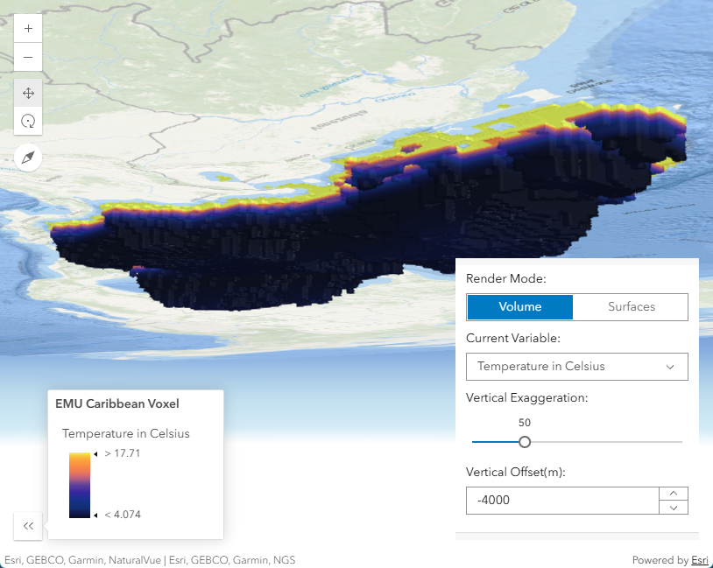Zoom out of the 3D map
Screen dimensions: 713x568
pos(28,58)
